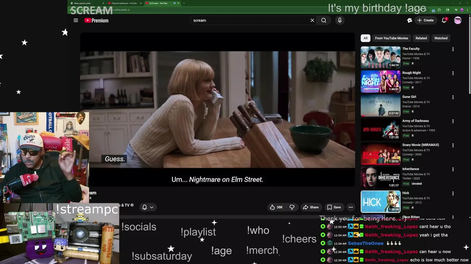The width and height of the screenshot is (471, 264).
Task: Open Army of Darkness movie thumbnail
Action: [380, 129]
